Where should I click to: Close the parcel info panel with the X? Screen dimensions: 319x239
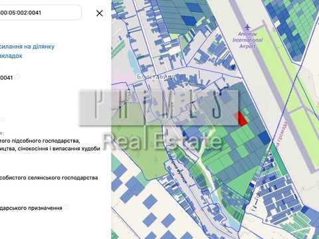100,13
